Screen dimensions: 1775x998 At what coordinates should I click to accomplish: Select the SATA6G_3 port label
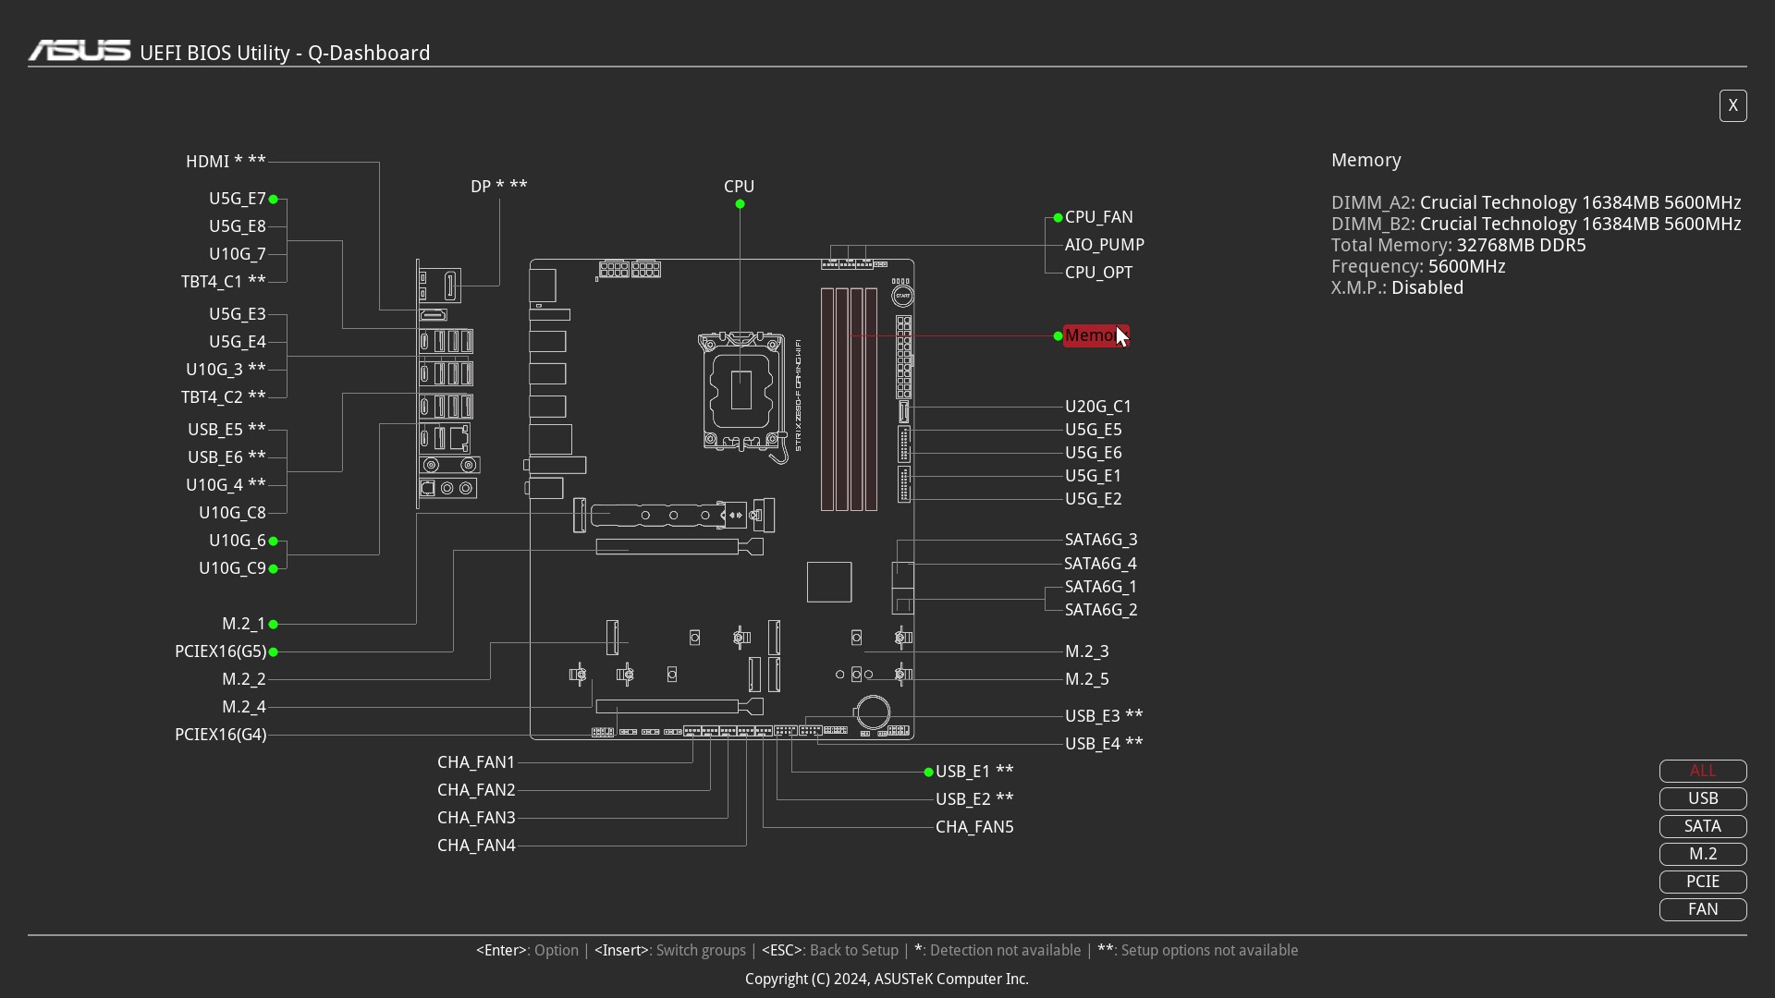(1101, 540)
